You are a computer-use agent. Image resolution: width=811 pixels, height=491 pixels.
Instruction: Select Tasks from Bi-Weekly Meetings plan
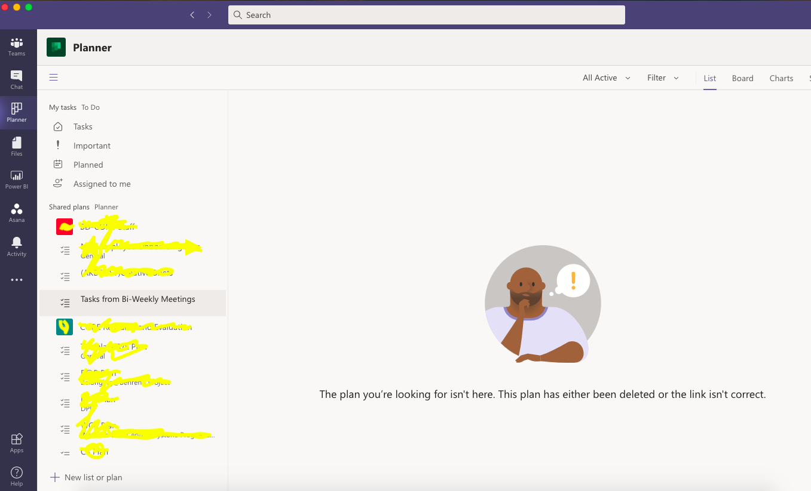(133, 303)
